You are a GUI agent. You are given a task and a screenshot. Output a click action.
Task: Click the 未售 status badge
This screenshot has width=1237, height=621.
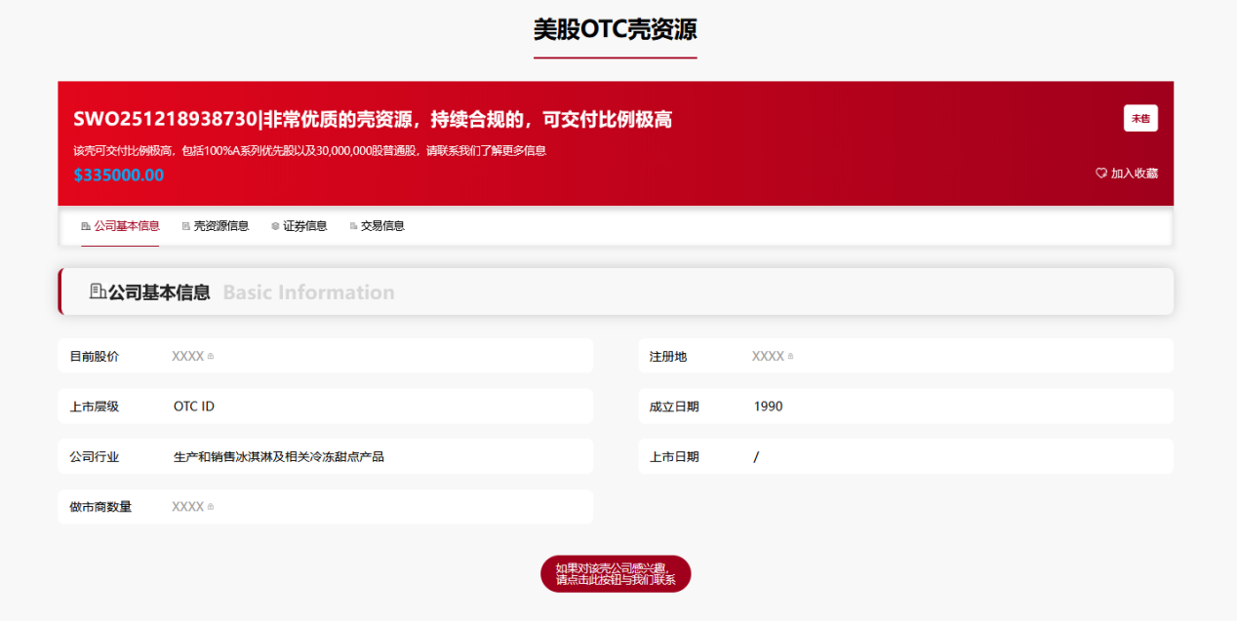[x=1140, y=118]
